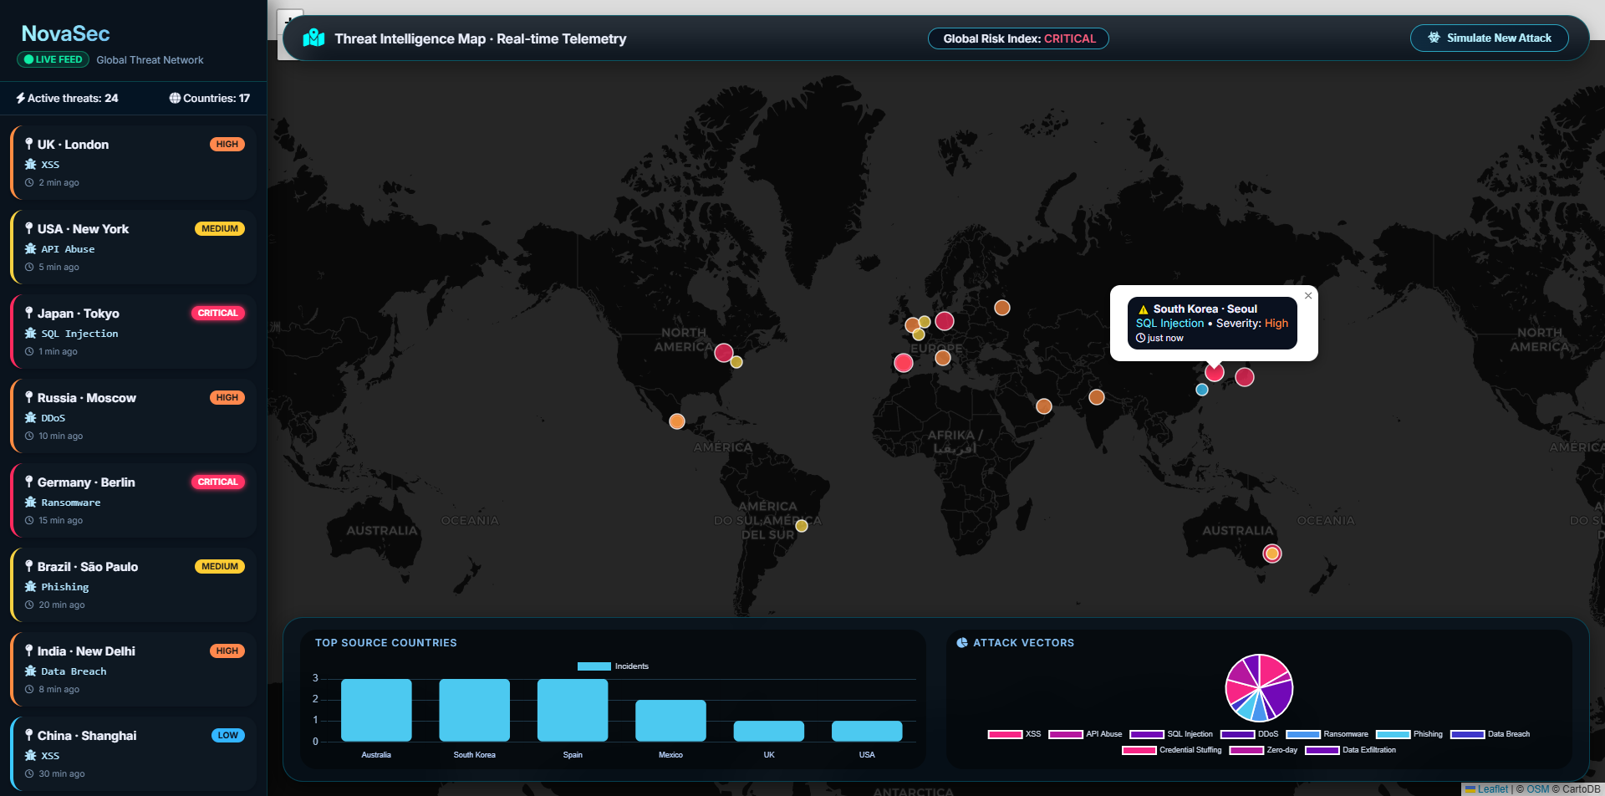The height and width of the screenshot is (796, 1605).
Task: Expand the Brazil · São Paulo threat card
Action: [x=132, y=584]
